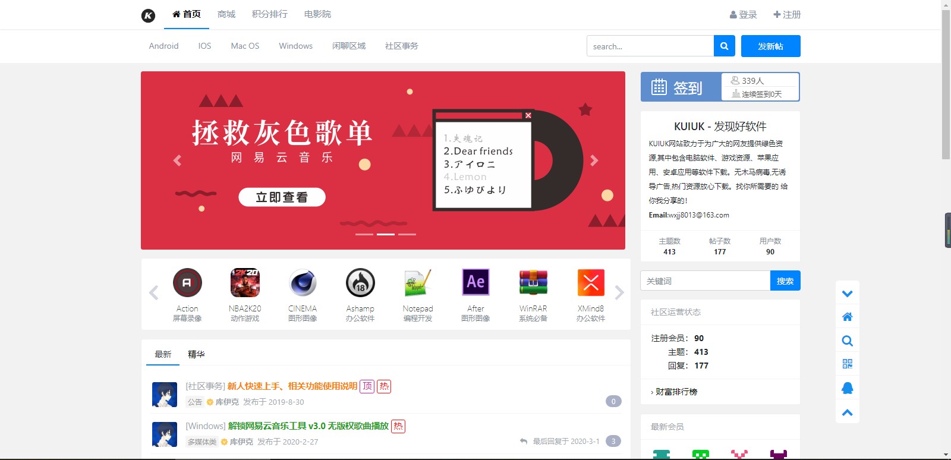The width and height of the screenshot is (951, 460).
Task: Open the 首页 home tab
Action: point(187,14)
